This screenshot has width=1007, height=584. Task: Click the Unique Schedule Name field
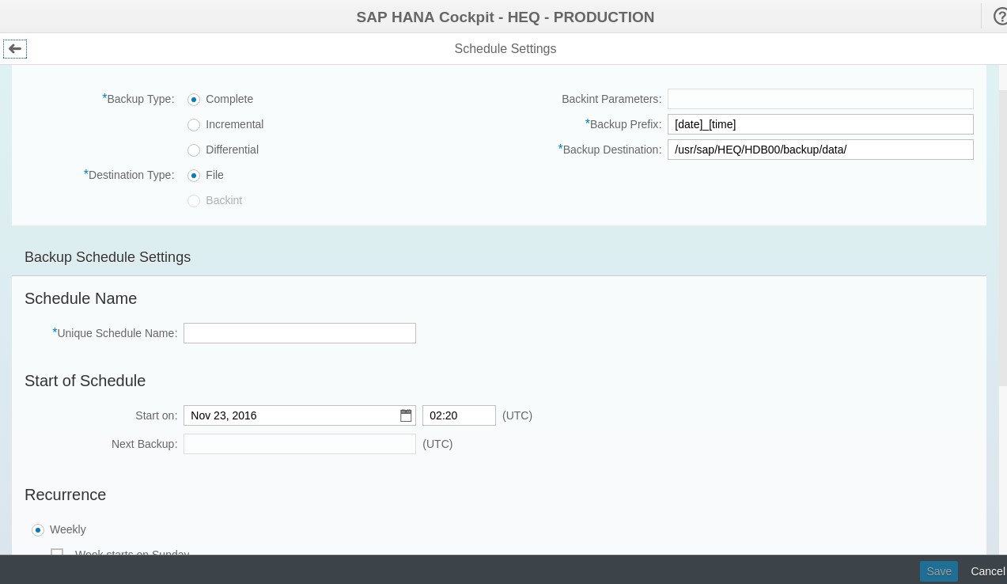tap(300, 333)
